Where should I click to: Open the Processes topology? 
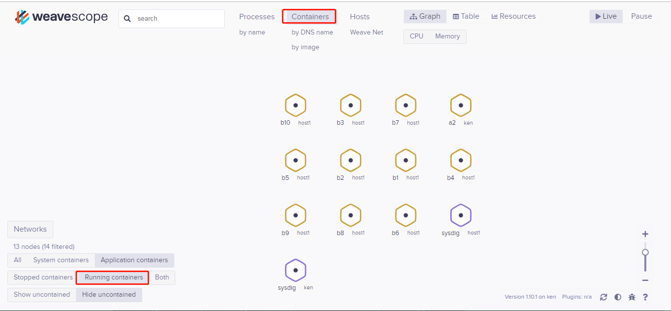point(257,16)
